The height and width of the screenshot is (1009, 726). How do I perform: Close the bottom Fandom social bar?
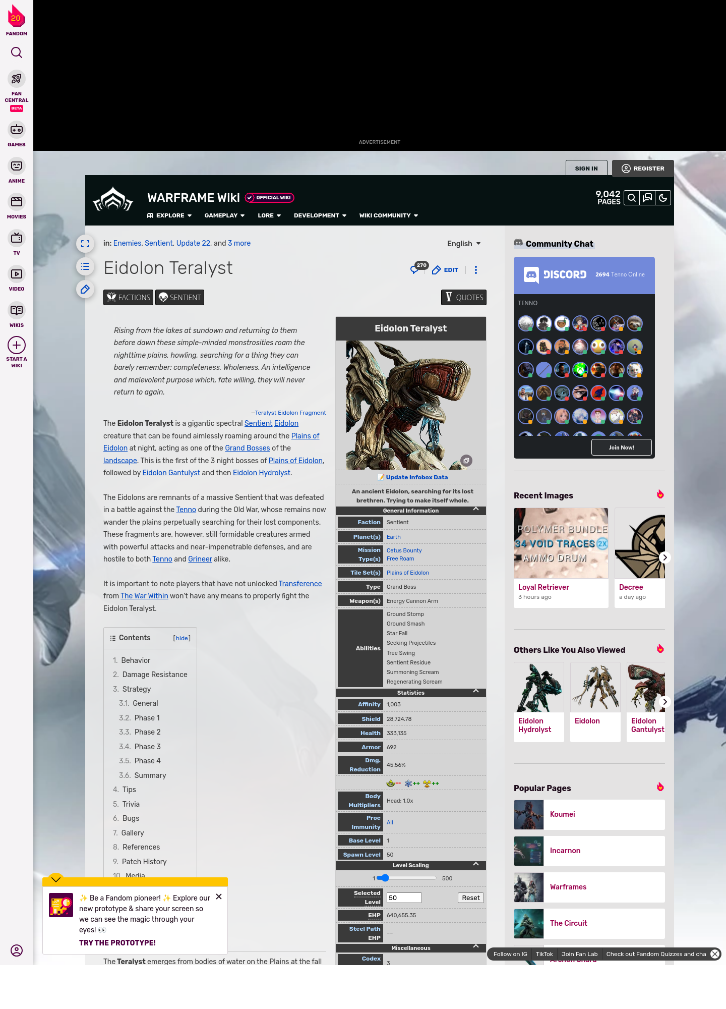(x=715, y=954)
